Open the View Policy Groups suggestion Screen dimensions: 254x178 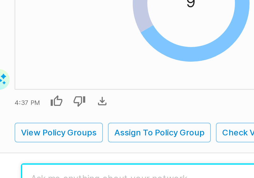(59, 133)
